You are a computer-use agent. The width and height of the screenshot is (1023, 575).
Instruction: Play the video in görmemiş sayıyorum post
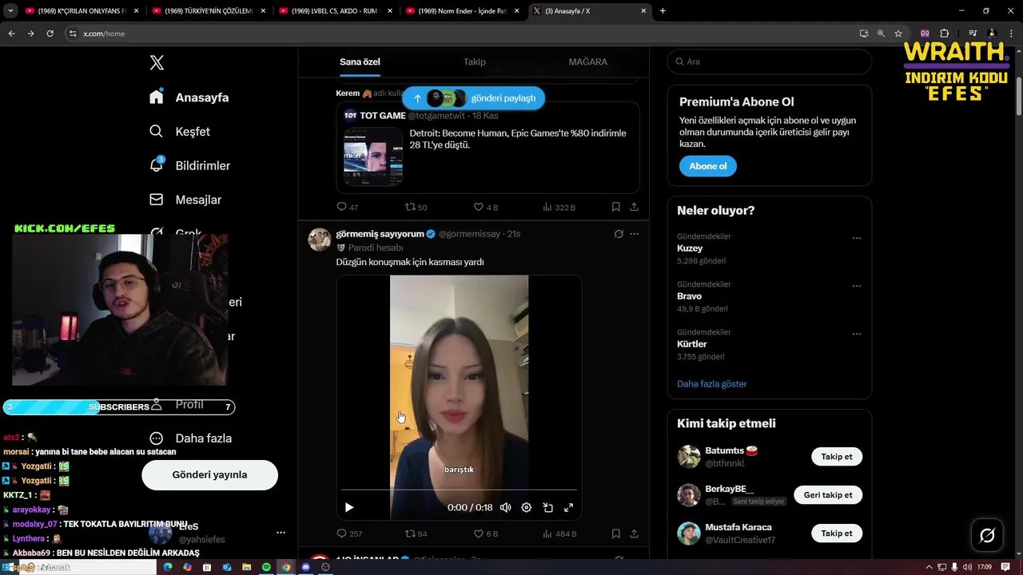click(x=349, y=507)
